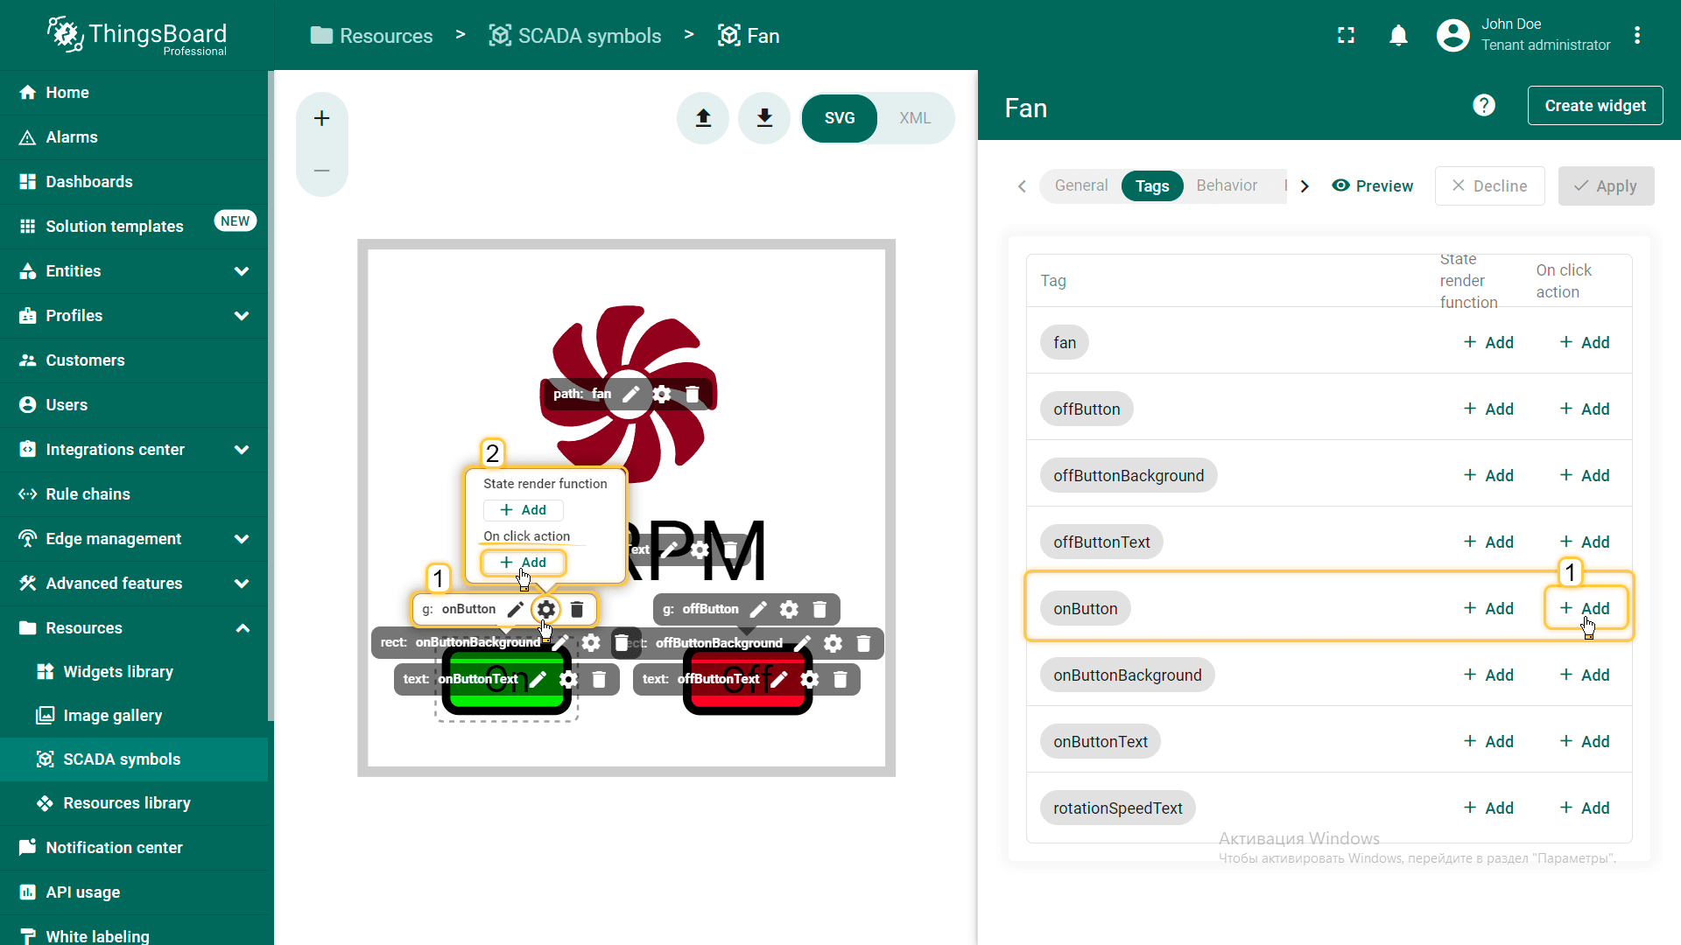The width and height of the screenshot is (1681, 945).
Task: Collapse the Resources section
Action: tap(242, 628)
